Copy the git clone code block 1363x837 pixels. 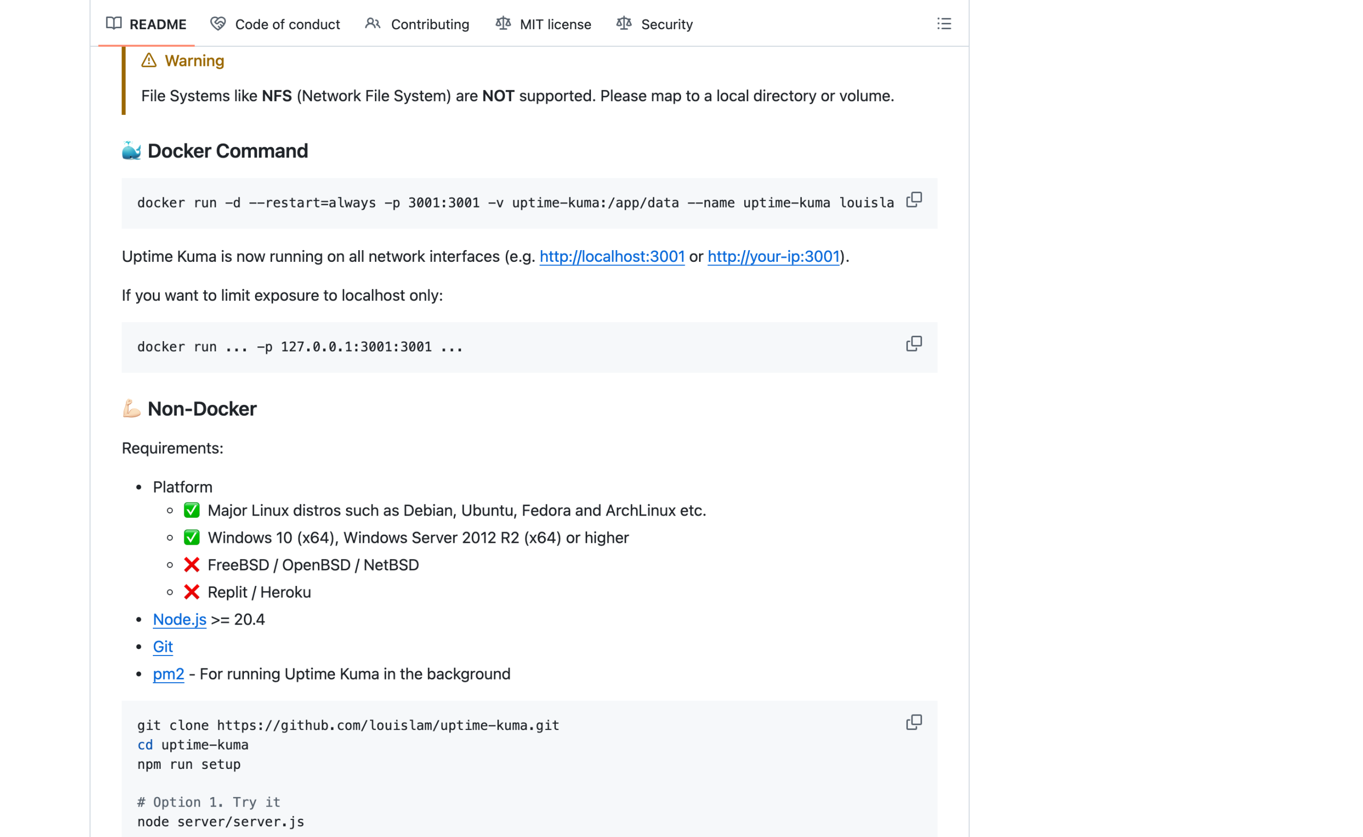click(x=914, y=723)
